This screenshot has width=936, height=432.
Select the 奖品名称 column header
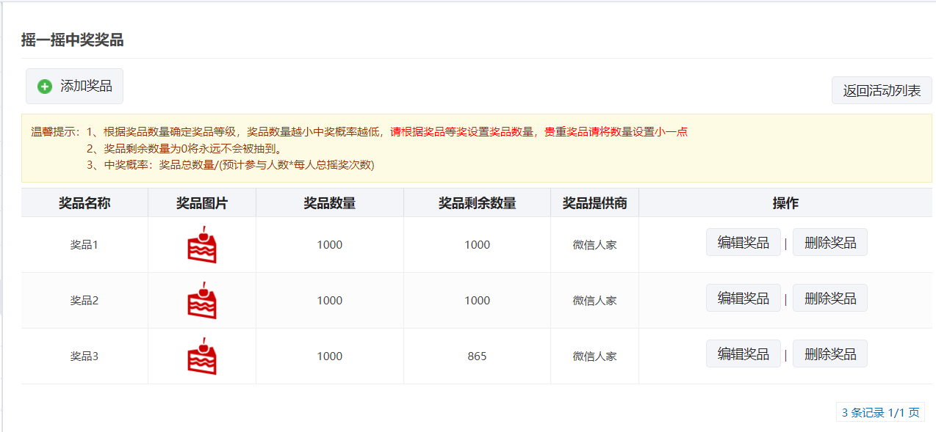pyautogui.click(x=84, y=203)
